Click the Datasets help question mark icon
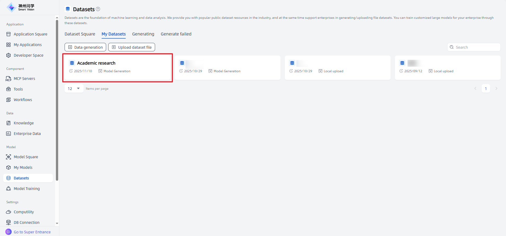Viewport: 506px width, 236px height. pyautogui.click(x=98, y=9)
